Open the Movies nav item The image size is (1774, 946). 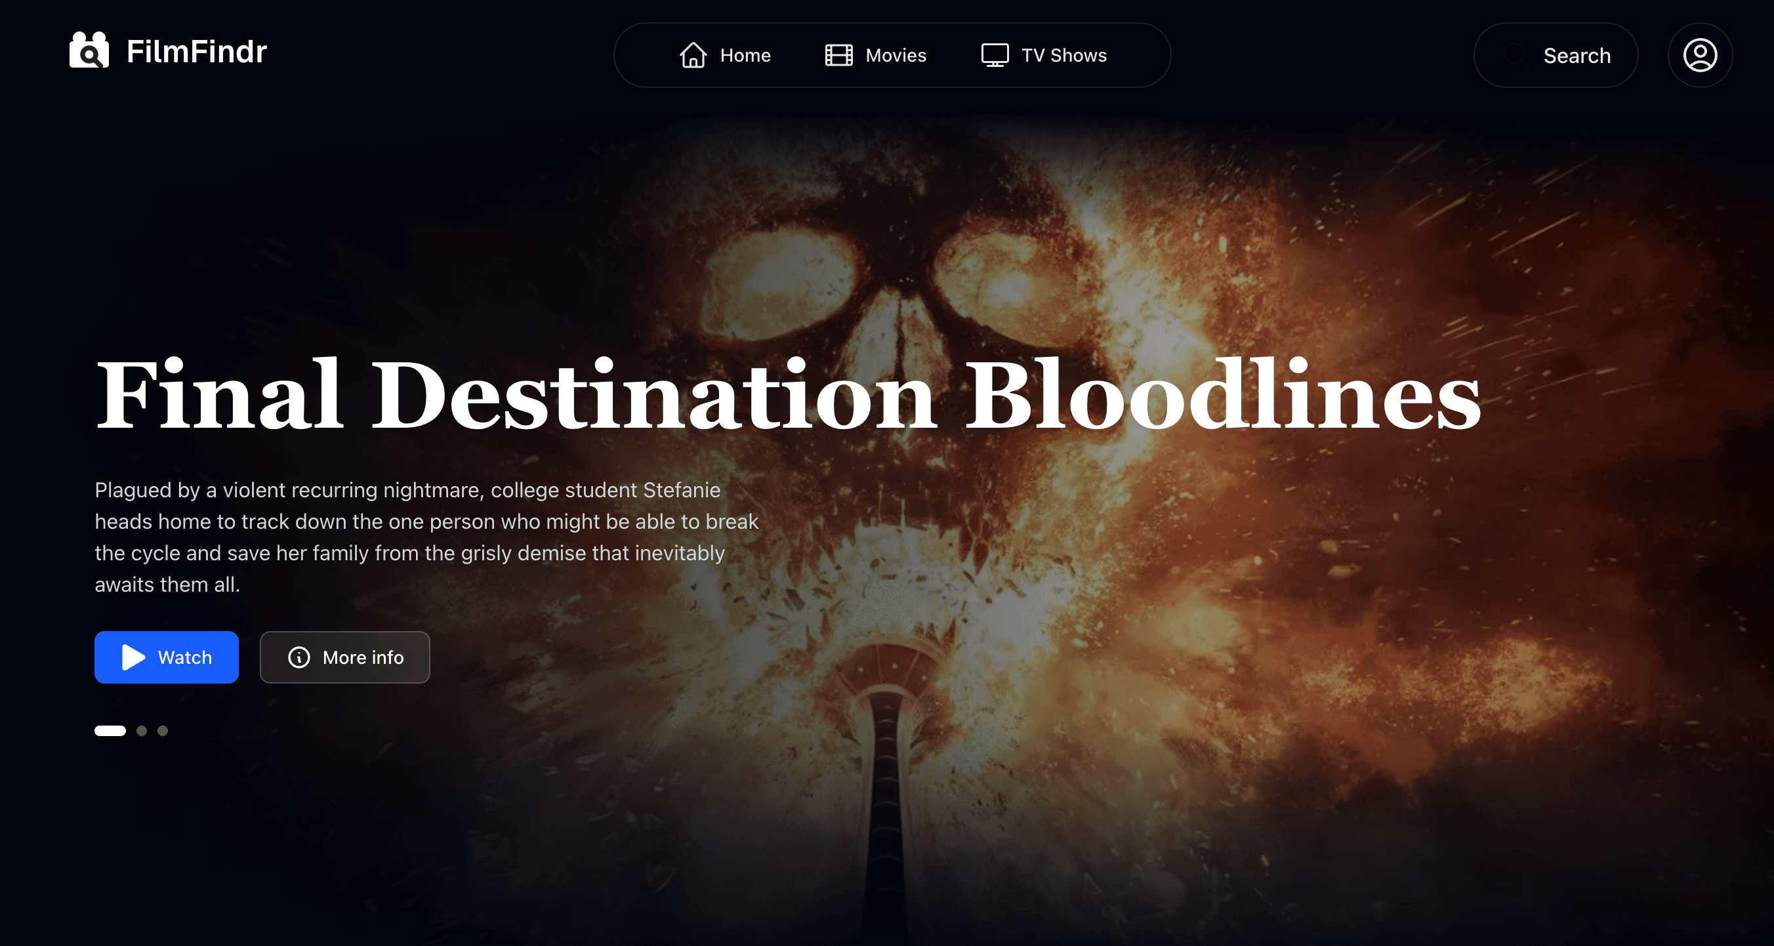875,55
